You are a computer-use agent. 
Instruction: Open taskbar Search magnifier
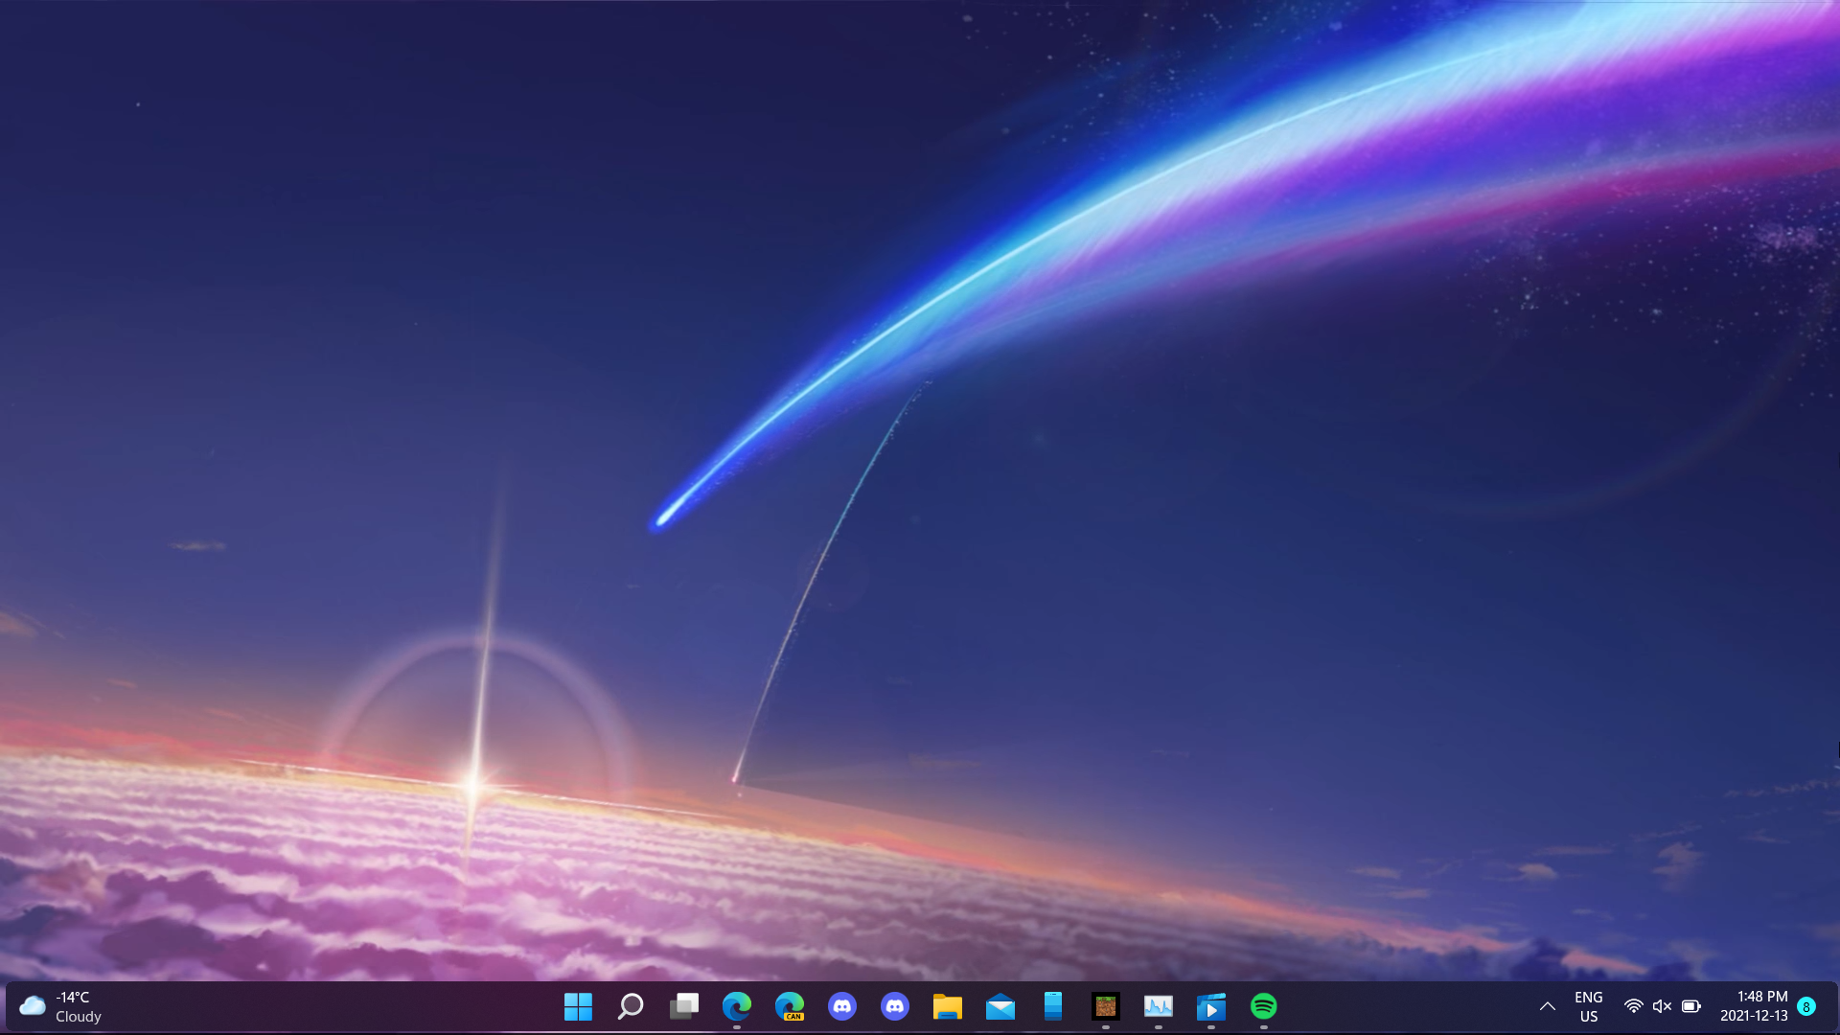click(x=631, y=1006)
